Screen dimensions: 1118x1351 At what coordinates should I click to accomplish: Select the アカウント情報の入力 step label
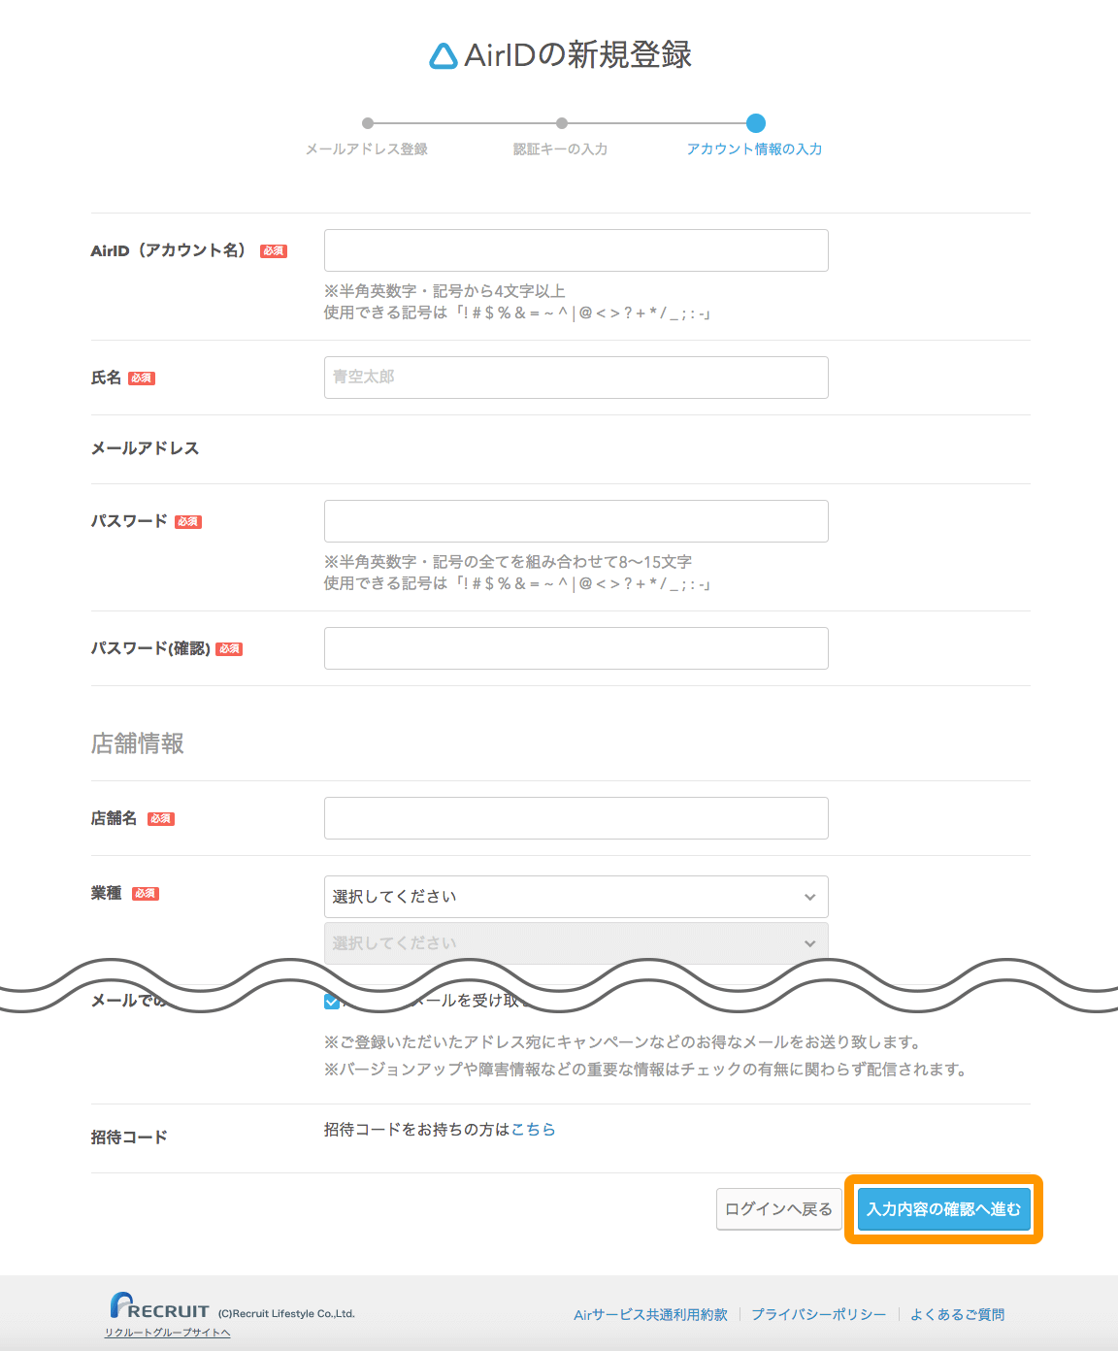point(755,149)
